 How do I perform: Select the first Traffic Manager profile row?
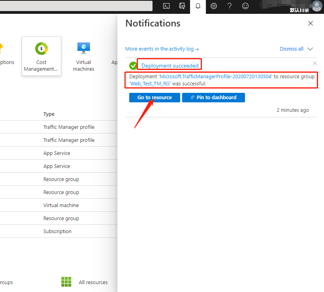pos(58,127)
